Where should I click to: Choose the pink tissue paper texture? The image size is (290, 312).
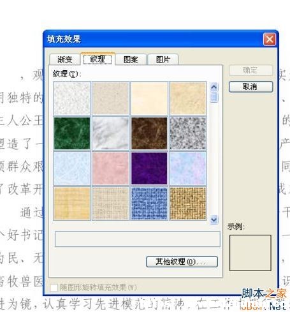pyautogui.click(x=110, y=168)
